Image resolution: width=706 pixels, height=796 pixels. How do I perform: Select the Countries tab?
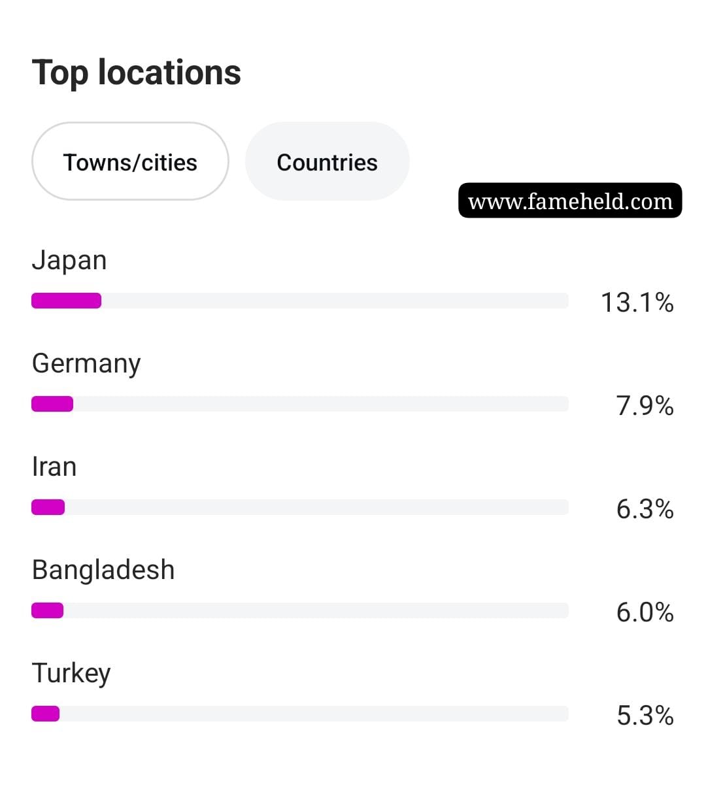[x=327, y=161]
